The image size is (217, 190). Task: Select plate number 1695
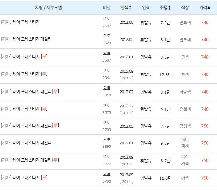coord(107,147)
